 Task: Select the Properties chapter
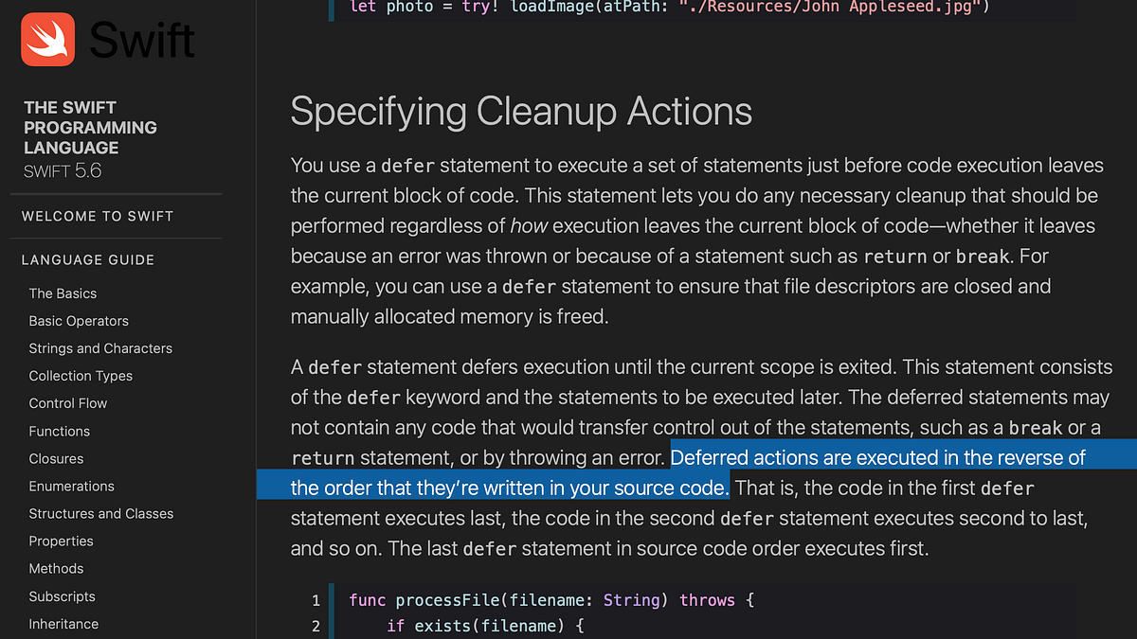(61, 541)
